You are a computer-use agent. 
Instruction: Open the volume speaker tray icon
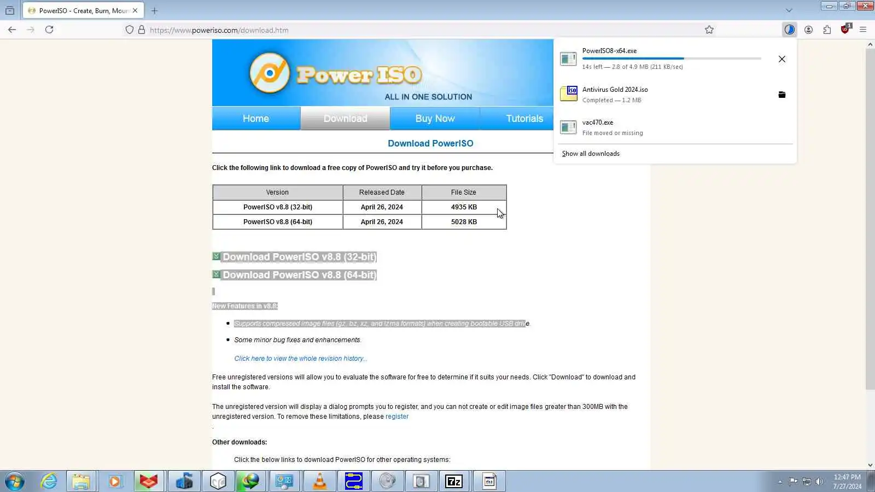coord(819,482)
